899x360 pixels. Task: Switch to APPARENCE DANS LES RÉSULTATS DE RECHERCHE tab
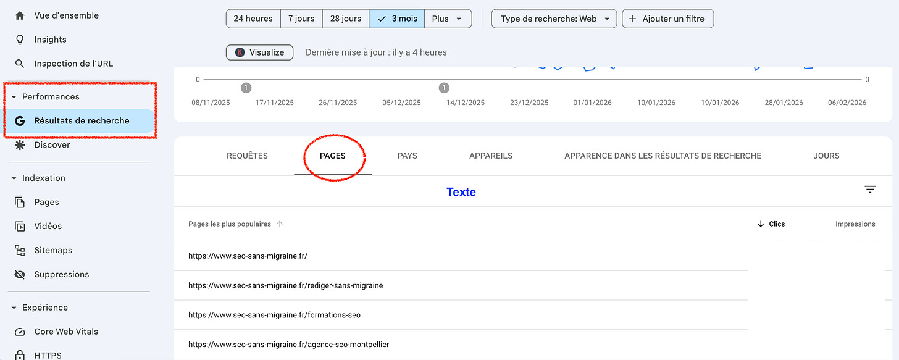pyautogui.click(x=663, y=156)
